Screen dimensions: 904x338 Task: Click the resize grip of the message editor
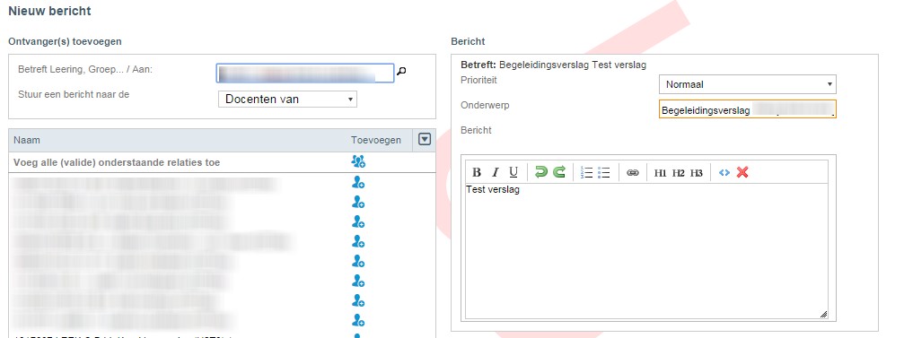[x=823, y=315]
